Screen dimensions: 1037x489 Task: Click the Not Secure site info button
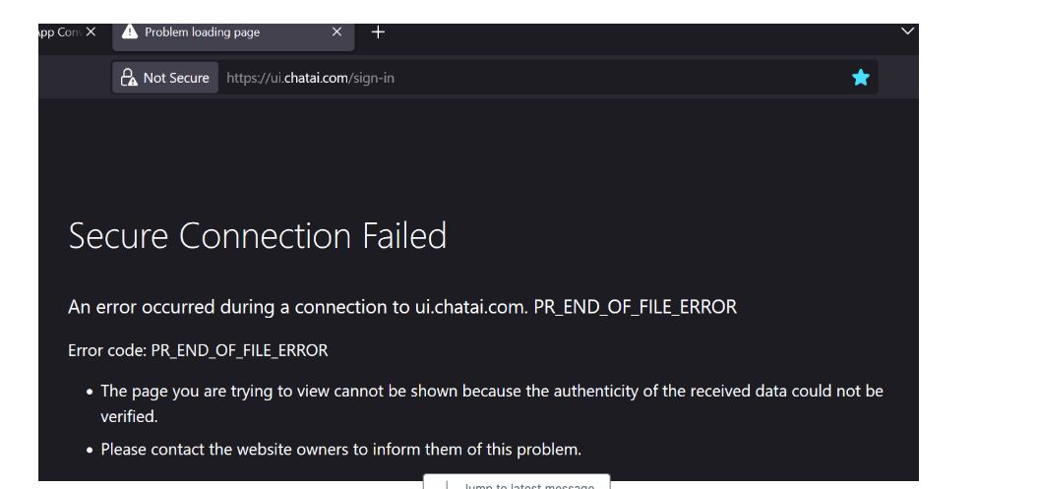[164, 78]
